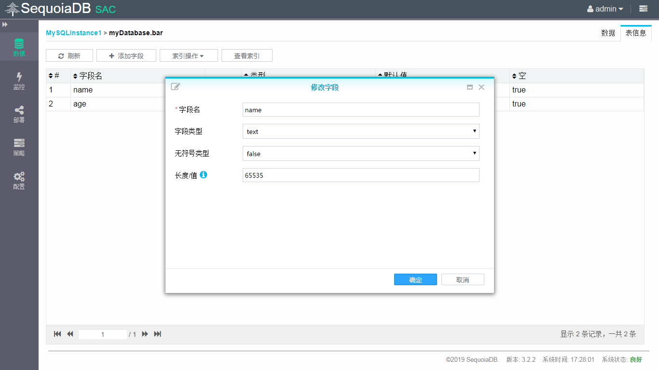Maximize the 修改字段 dialog
Image resolution: width=659 pixels, height=370 pixels.
pyautogui.click(x=469, y=87)
